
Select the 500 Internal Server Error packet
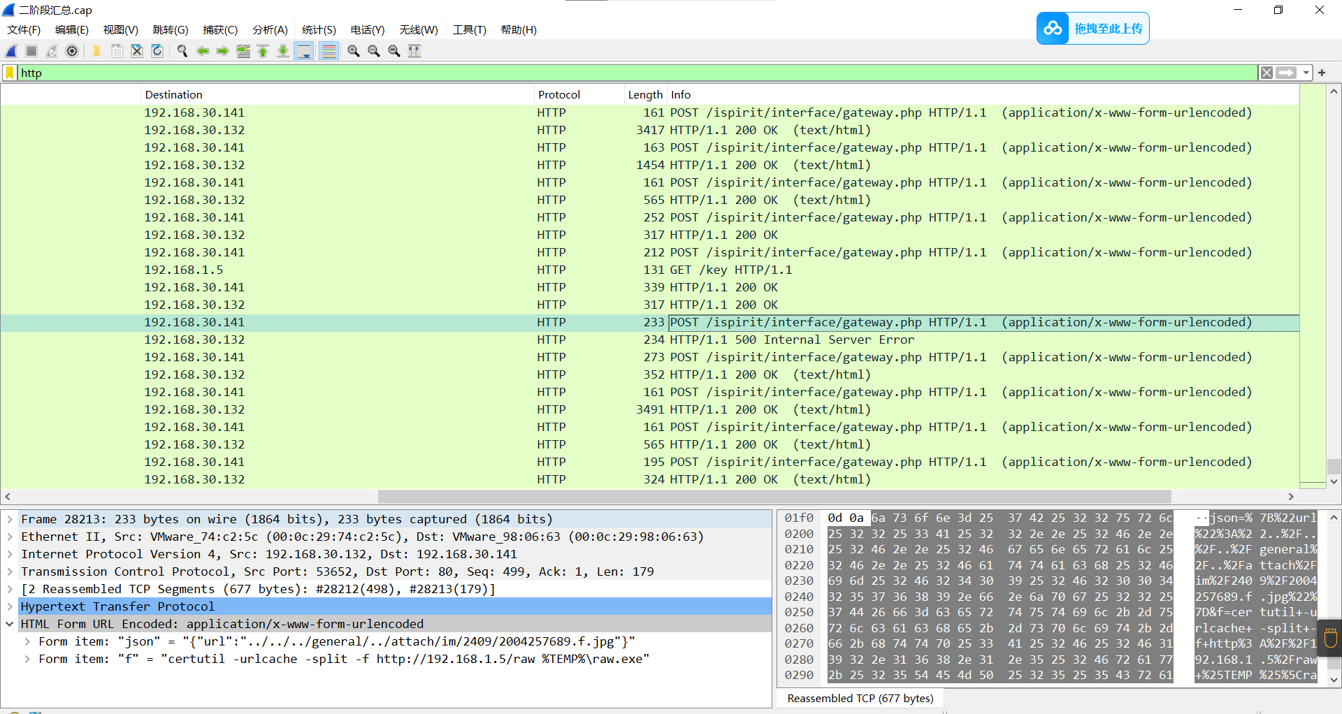[x=650, y=340]
